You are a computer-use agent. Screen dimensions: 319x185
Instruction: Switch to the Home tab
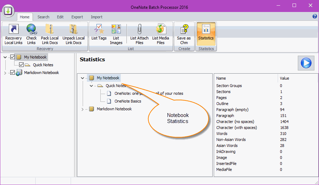click(25, 17)
